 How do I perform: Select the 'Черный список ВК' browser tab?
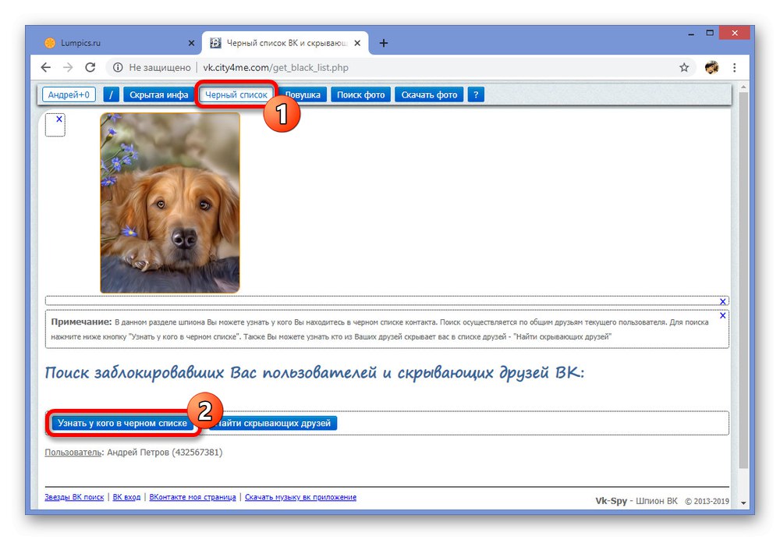[285, 43]
